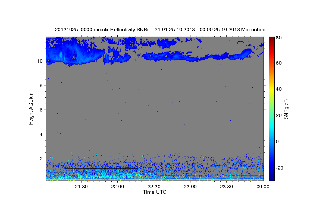Click the height axis label 6
The height and width of the screenshot is (217, 326).
coord(41,110)
